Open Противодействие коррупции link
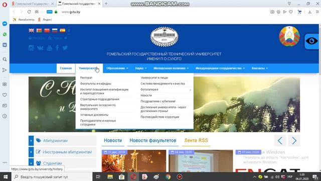 coord(159,117)
